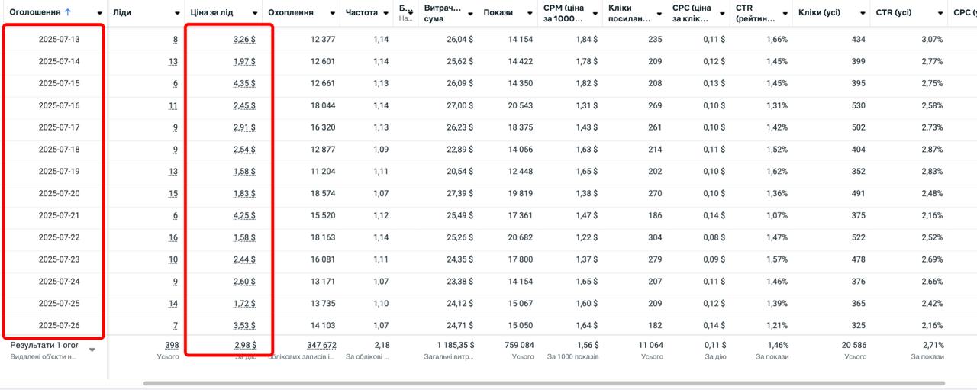Open the Частота column options arrow

[x=385, y=14]
